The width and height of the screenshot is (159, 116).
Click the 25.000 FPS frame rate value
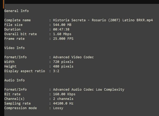click(x=63, y=39)
